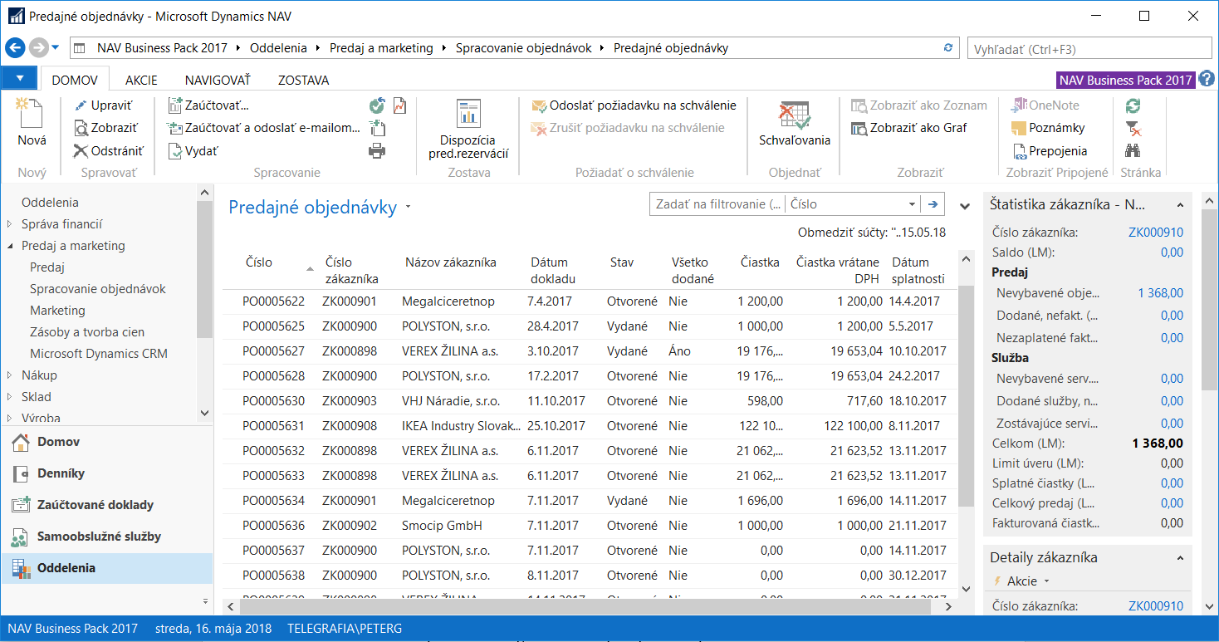Select order row PO0005631
Viewport: 1219px width, 642px height.
(x=590, y=426)
